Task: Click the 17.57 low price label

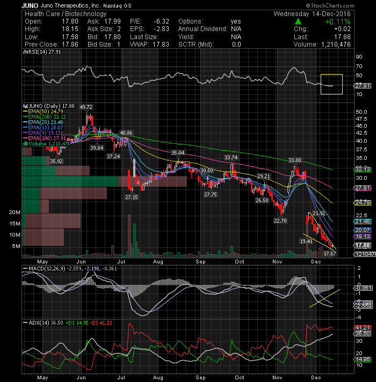Action: [x=330, y=254]
